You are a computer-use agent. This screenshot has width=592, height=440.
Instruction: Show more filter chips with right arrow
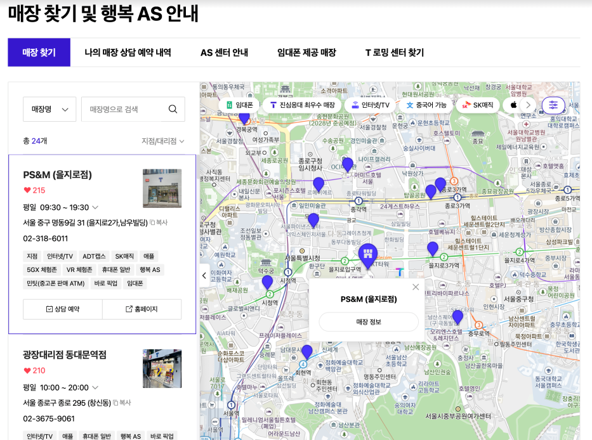(528, 105)
